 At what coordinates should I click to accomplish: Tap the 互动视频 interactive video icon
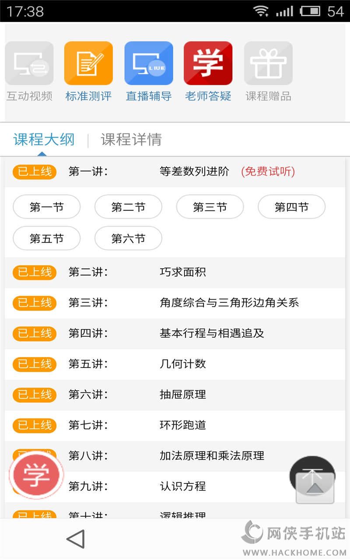point(29,63)
